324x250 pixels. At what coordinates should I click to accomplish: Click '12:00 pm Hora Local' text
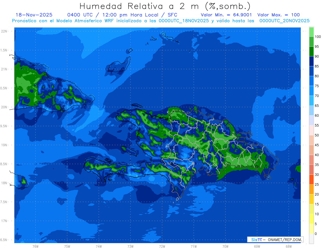coord(130,15)
